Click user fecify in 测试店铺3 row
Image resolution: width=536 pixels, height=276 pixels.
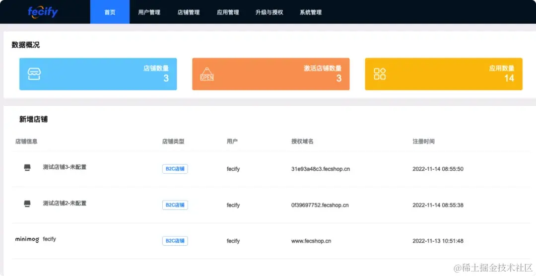233,169
